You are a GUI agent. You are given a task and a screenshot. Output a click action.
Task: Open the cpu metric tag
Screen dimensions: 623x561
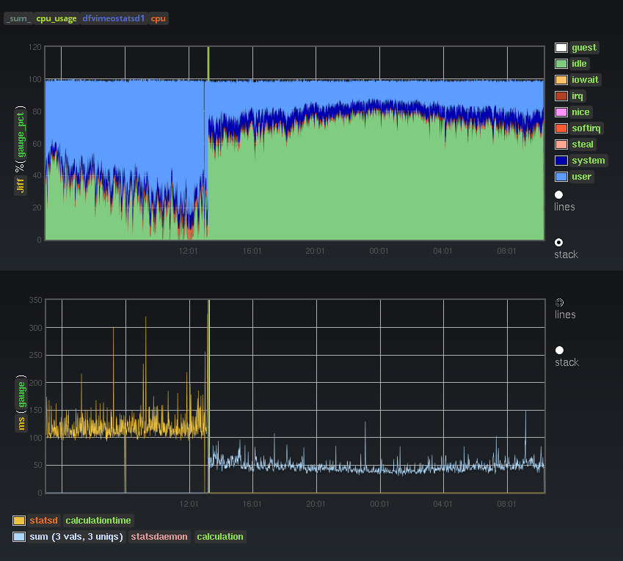(x=158, y=18)
